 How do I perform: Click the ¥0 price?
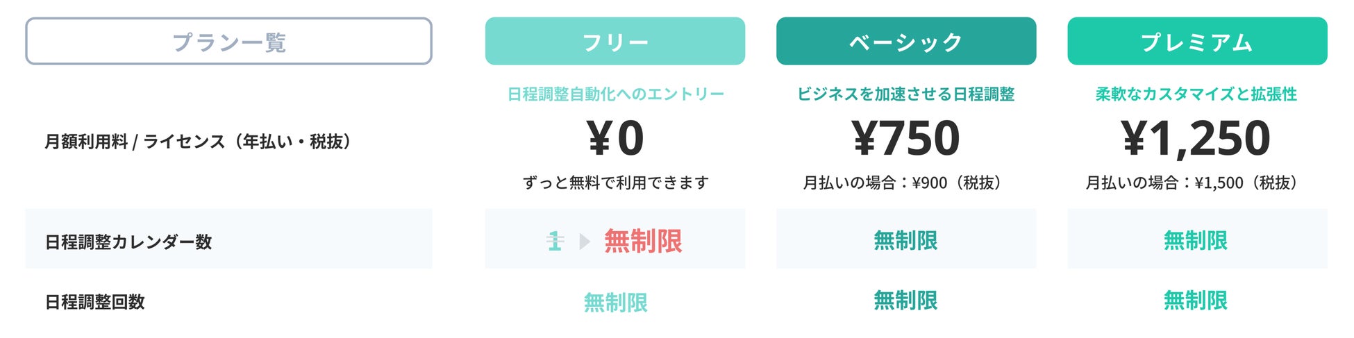(615, 138)
